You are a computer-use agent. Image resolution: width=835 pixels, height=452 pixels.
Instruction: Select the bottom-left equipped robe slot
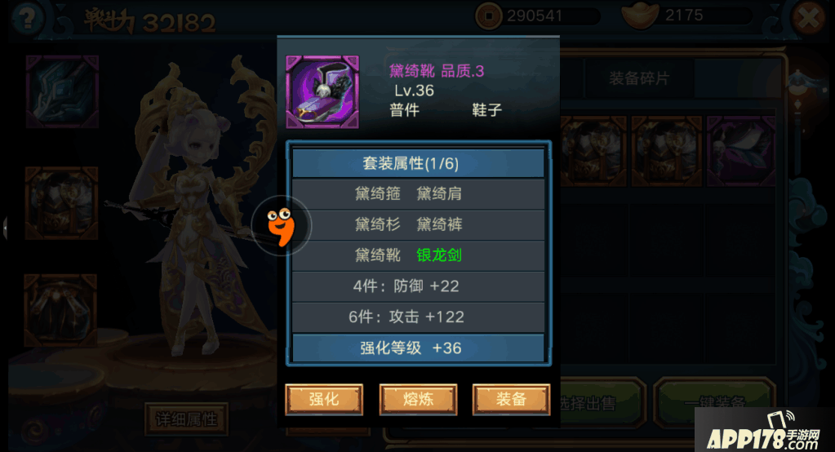[x=60, y=310]
